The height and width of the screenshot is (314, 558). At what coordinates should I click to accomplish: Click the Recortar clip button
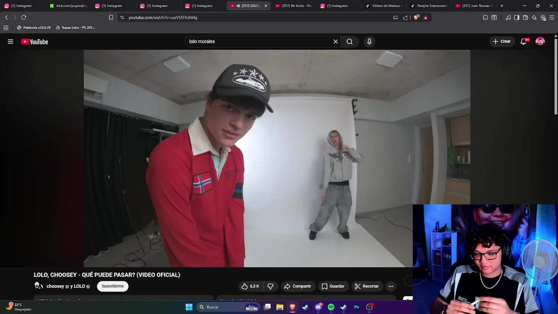coord(367,286)
